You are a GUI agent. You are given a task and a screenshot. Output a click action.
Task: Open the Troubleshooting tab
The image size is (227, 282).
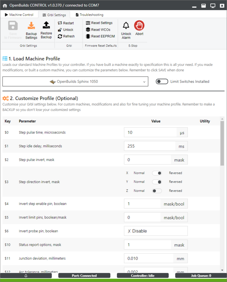coord(89,15)
